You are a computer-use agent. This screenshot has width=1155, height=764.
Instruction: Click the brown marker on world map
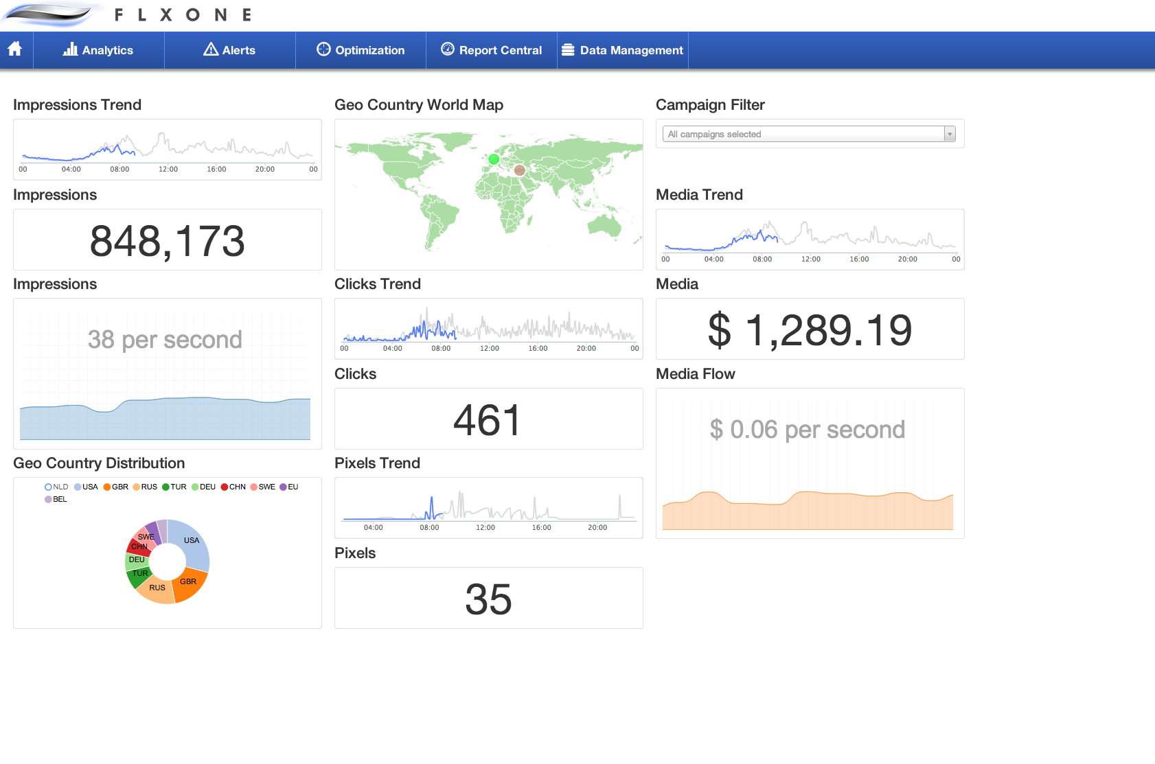[520, 170]
